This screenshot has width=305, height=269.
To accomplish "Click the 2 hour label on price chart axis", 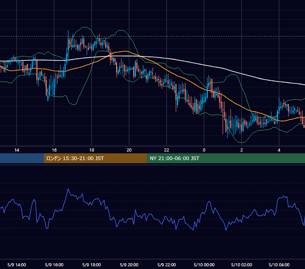I will coord(242,150).
